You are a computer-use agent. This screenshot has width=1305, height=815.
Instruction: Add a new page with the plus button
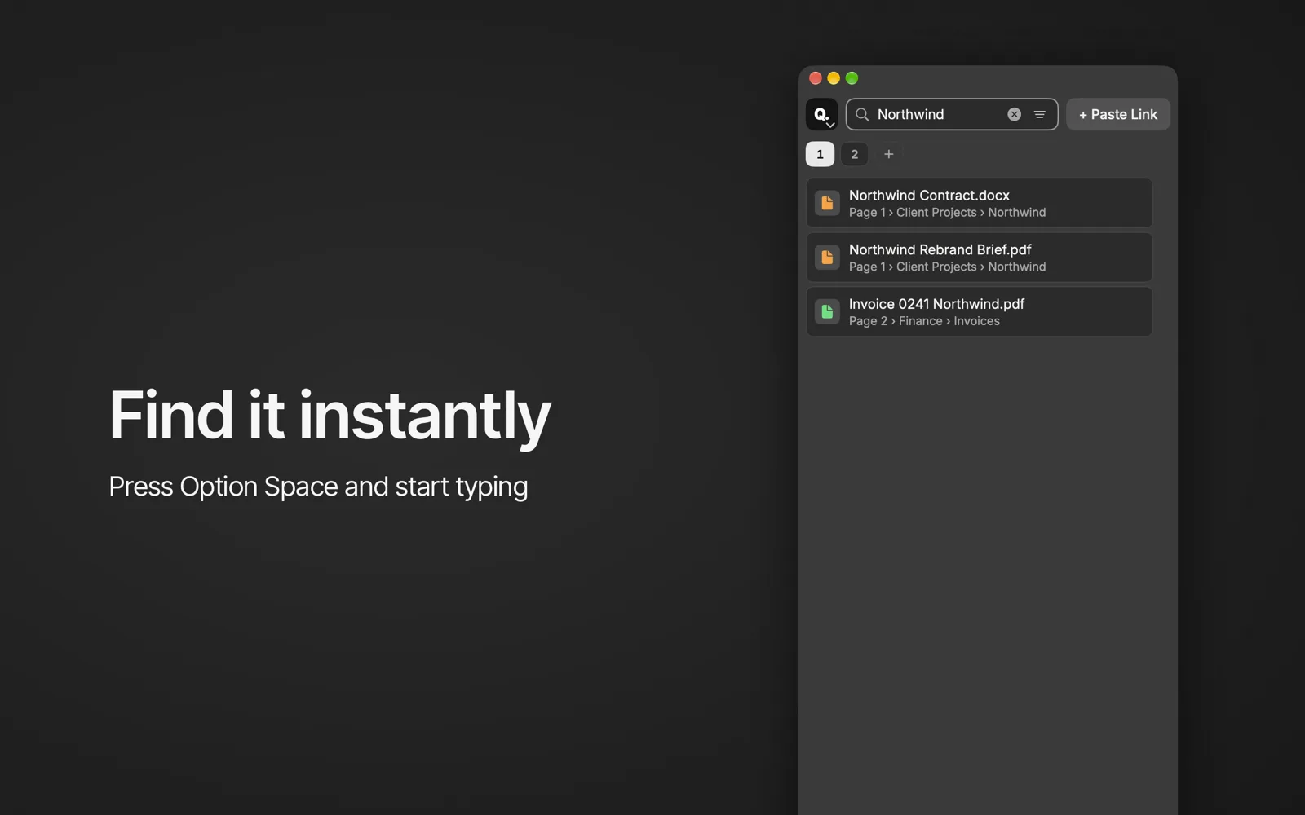tap(889, 154)
